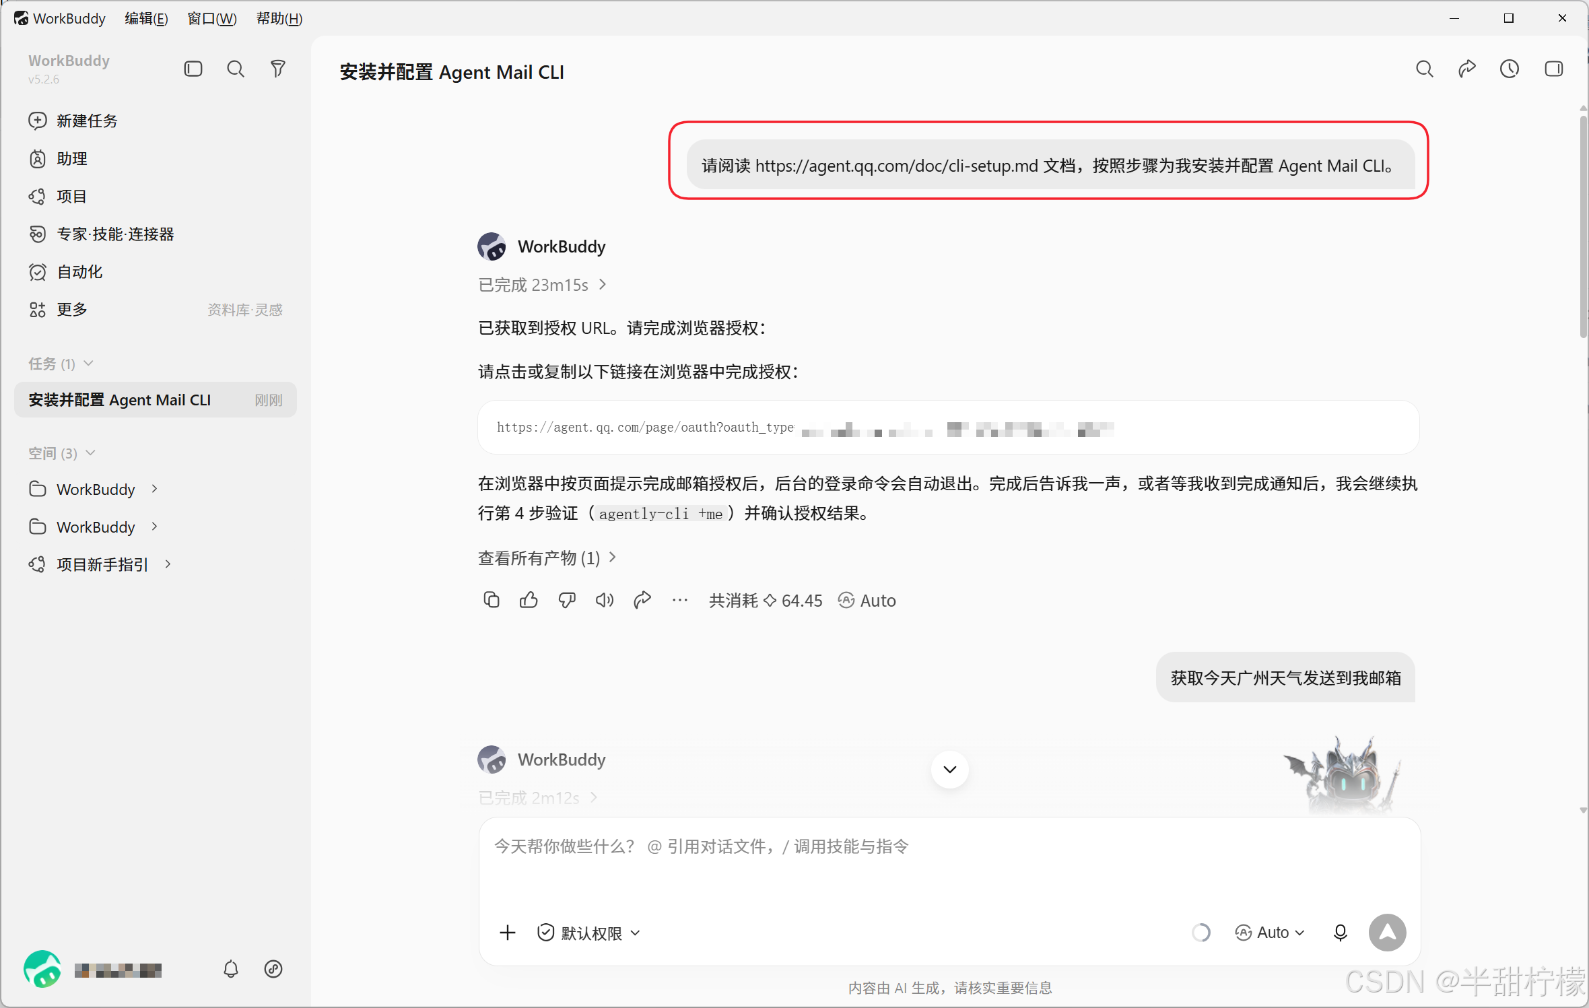
Task: Select the user message containing cli-setup.md
Action: 1050,166
